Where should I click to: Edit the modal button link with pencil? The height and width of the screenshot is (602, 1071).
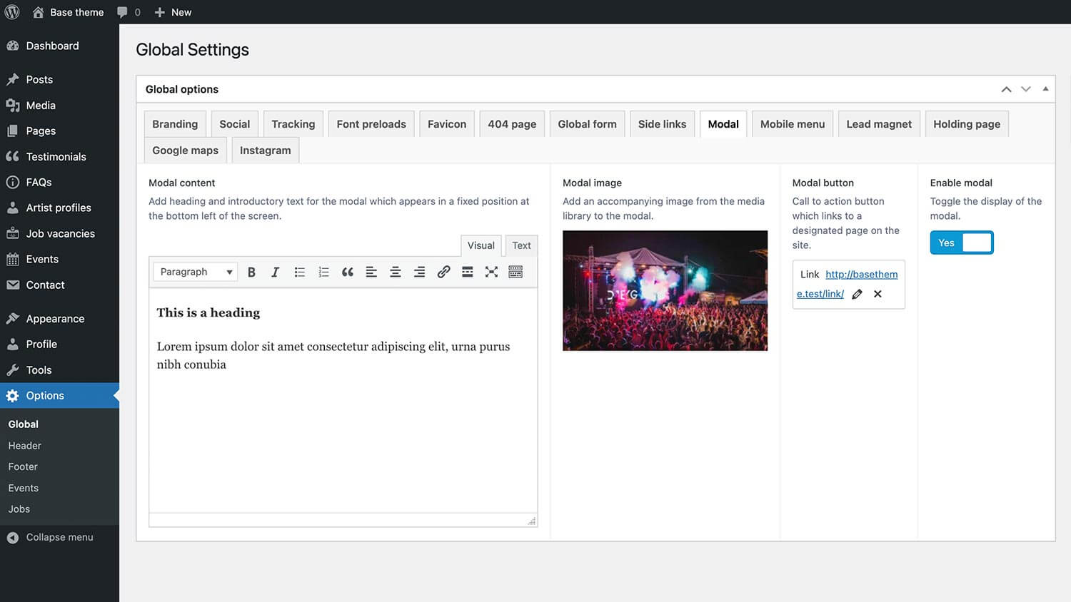(x=857, y=294)
